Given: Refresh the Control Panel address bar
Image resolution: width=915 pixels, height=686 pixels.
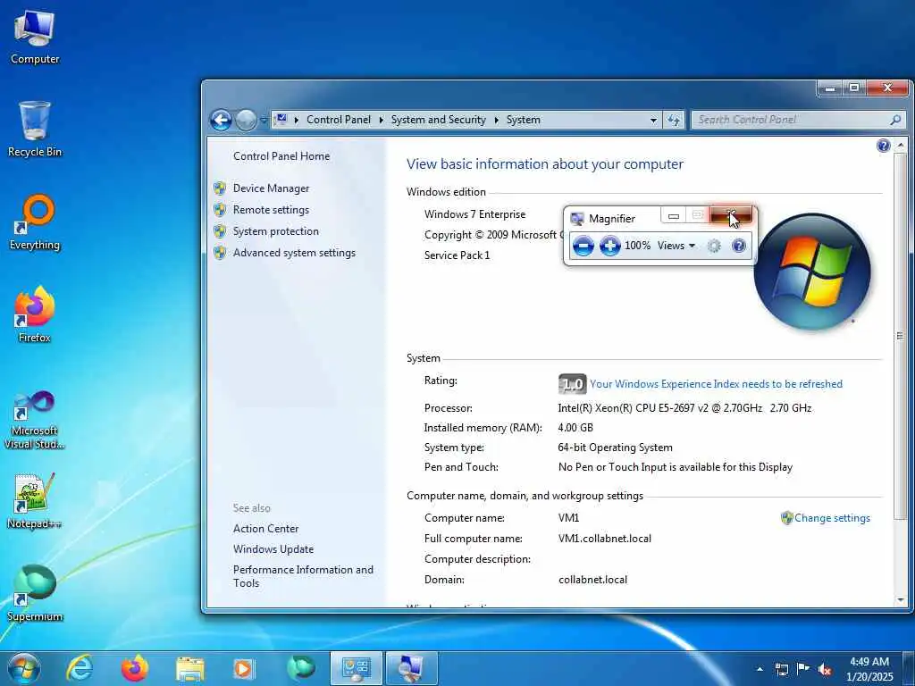Looking at the screenshot, I should point(674,121).
